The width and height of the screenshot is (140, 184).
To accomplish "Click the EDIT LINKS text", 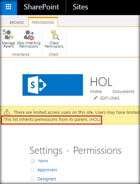I will (x=110, y=98).
